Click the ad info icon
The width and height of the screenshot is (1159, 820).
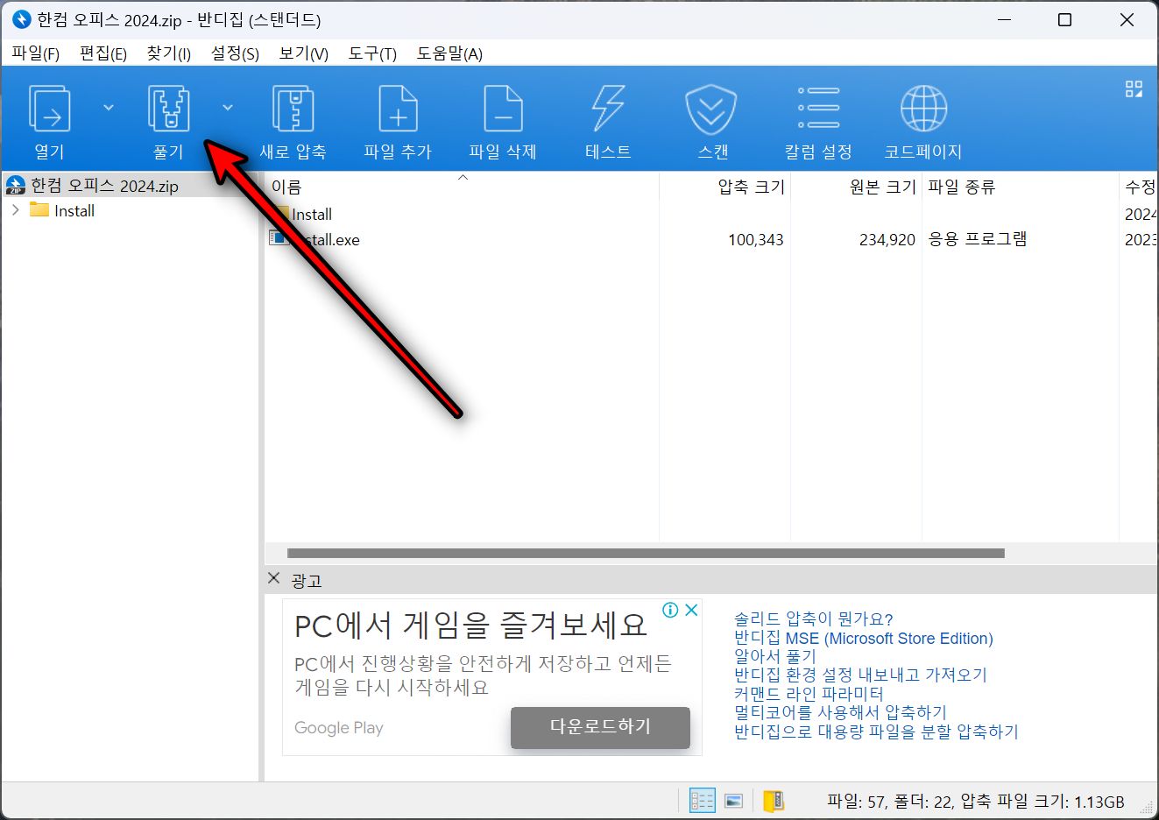(x=670, y=611)
